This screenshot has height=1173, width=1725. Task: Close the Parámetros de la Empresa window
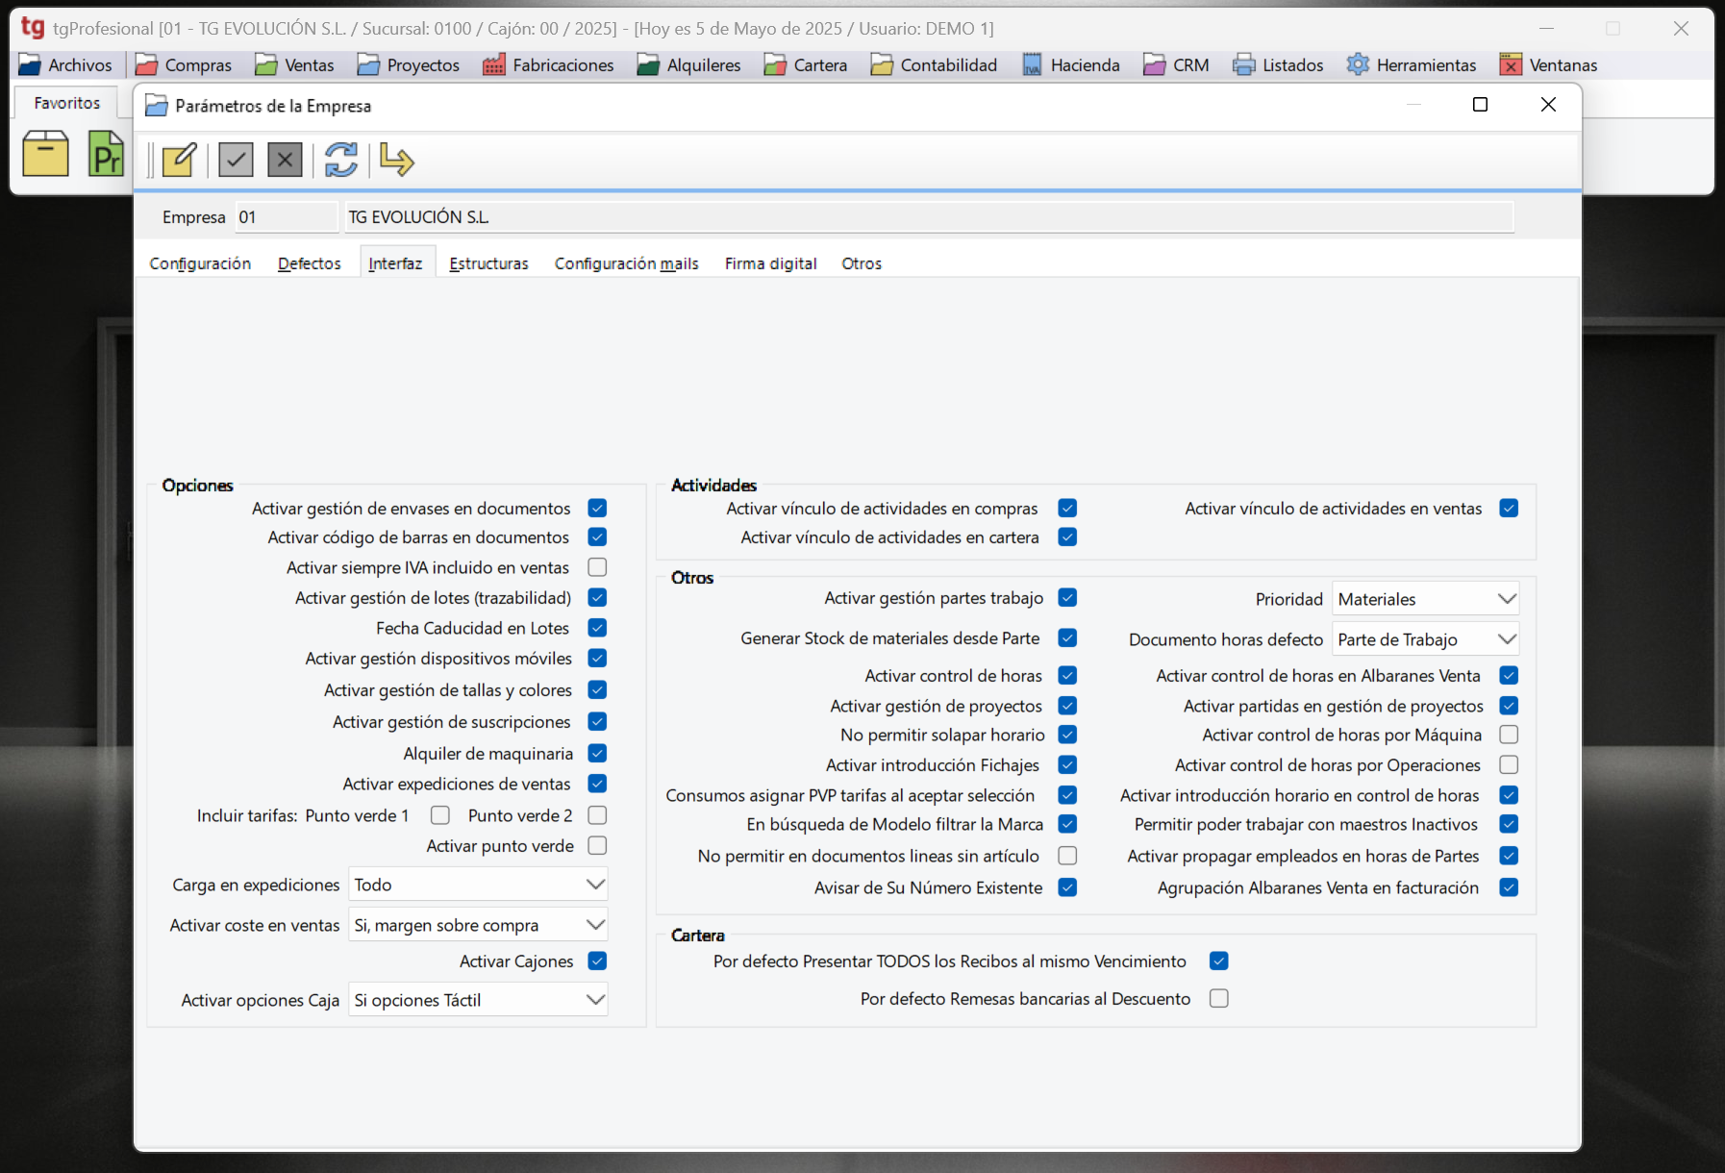pyautogui.click(x=1548, y=105)
